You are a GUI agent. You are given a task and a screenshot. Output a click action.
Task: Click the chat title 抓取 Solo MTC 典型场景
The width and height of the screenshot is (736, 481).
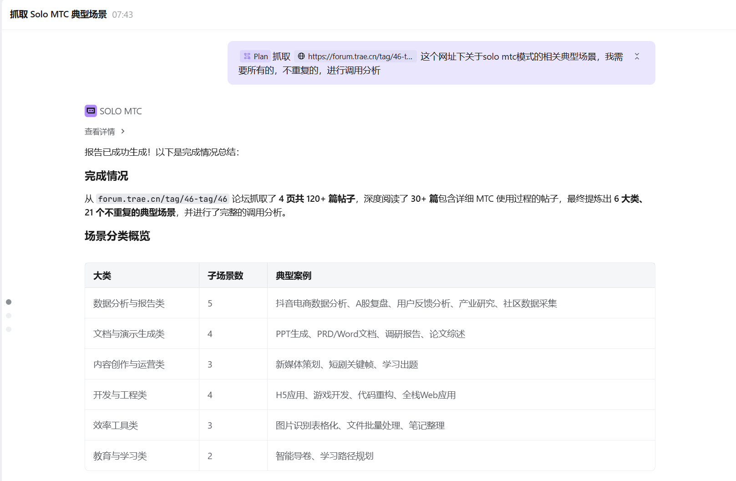pyautogui.click(x=58, y=15)
